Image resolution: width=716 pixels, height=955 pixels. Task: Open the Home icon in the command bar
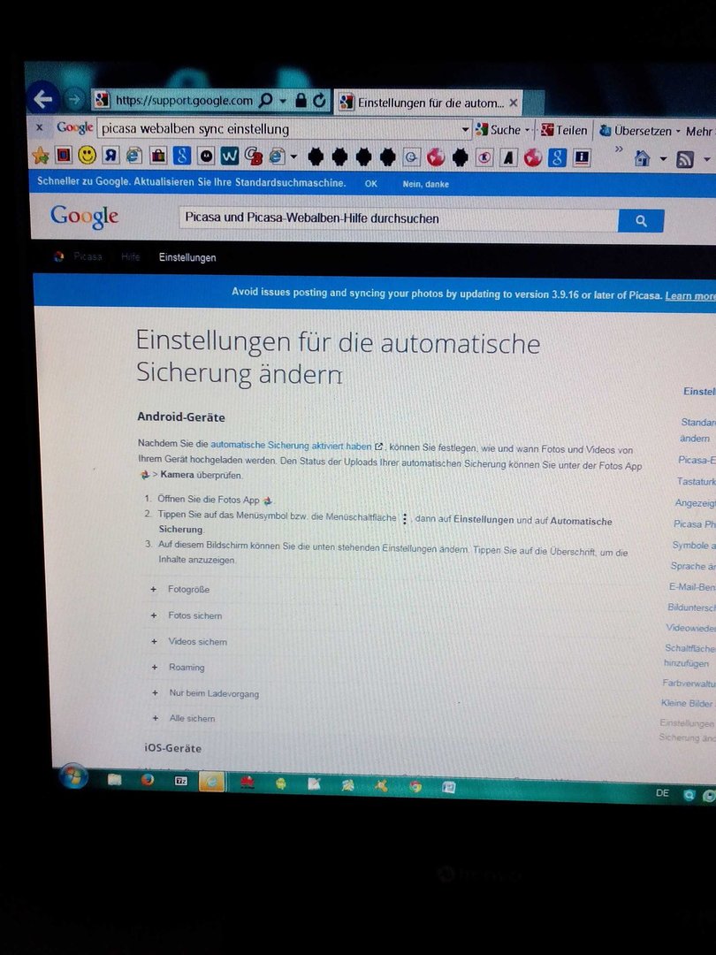point(642,159)
